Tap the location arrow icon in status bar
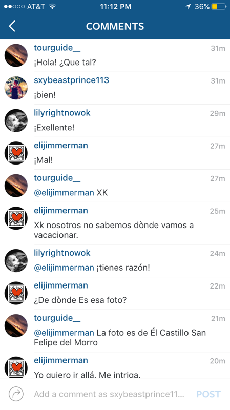This screenshot has width=230, height=410. [188, 7]
